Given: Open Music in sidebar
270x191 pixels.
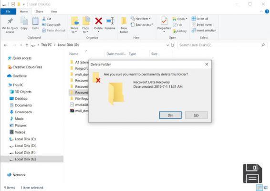Looking at the screenshot, I should [x=17, y=119].
